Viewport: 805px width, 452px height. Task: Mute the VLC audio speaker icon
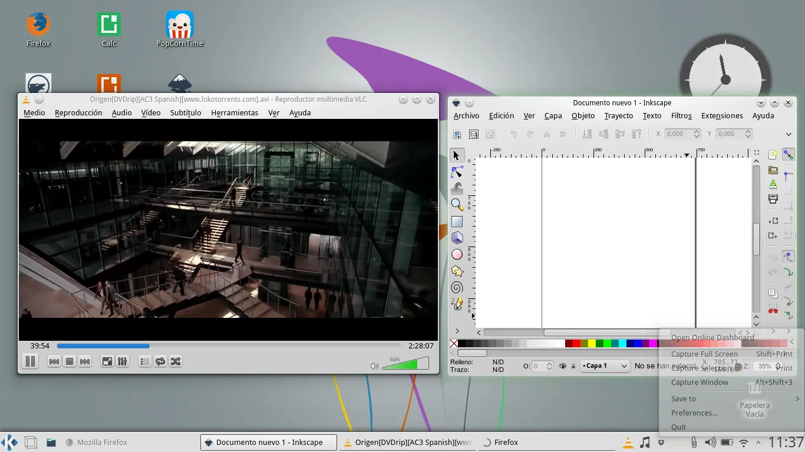pyautogui.click(x=374, y=366)
